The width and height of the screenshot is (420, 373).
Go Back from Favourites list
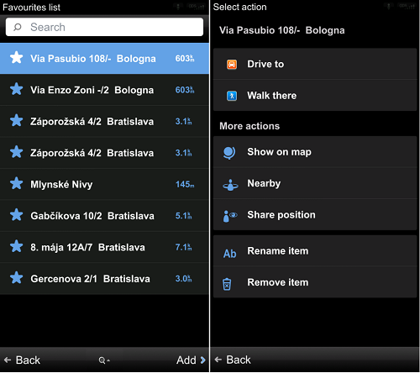pyautogui.click(x=22, y=360)
